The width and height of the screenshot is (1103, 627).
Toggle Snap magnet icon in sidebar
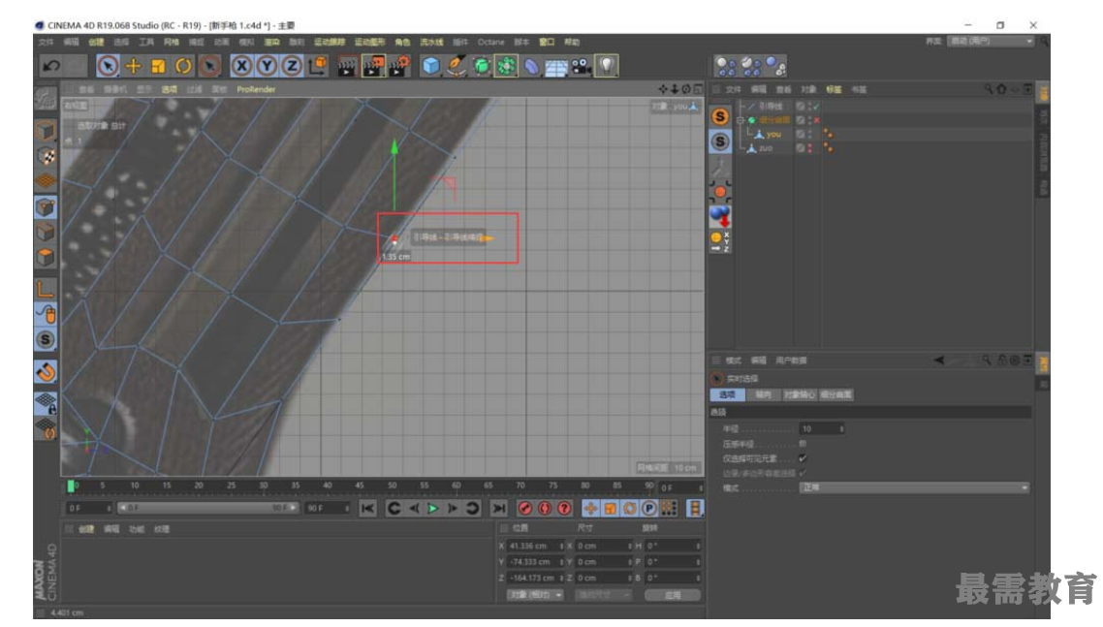pyautogui.click(x=46, y=371)
